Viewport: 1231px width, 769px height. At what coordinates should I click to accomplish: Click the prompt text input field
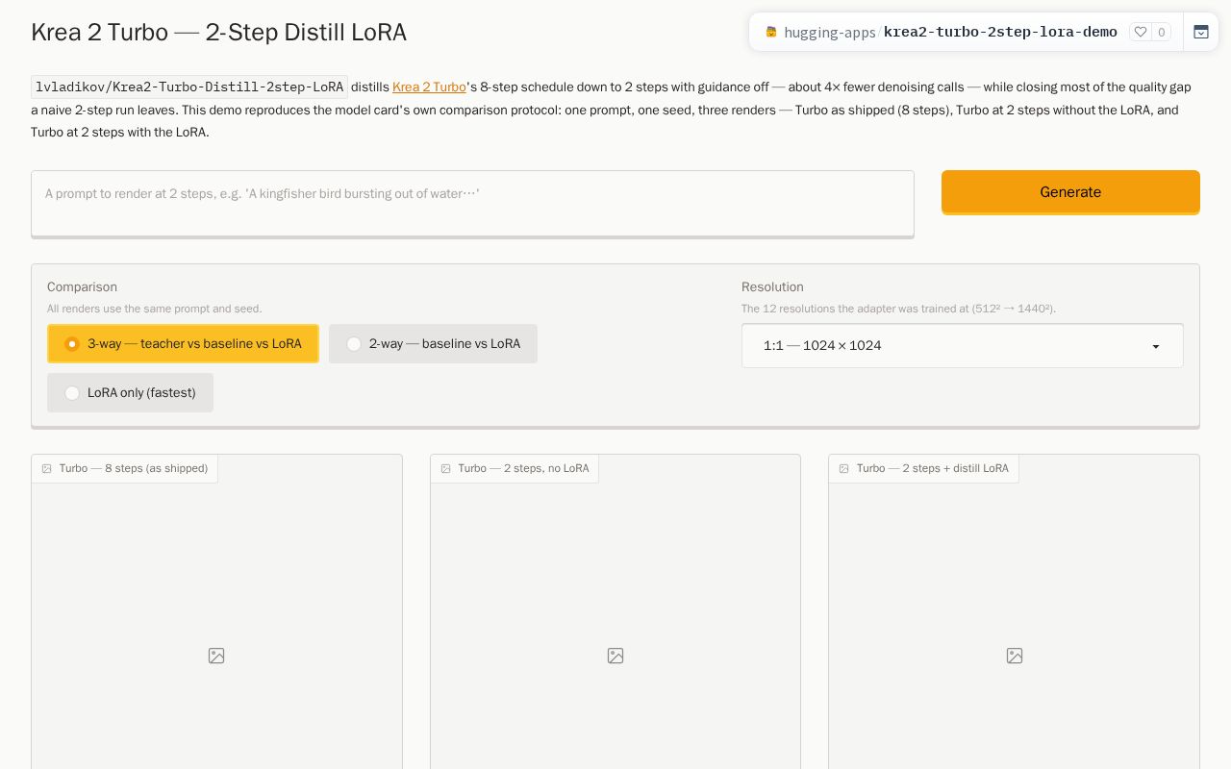coord(472,203)
